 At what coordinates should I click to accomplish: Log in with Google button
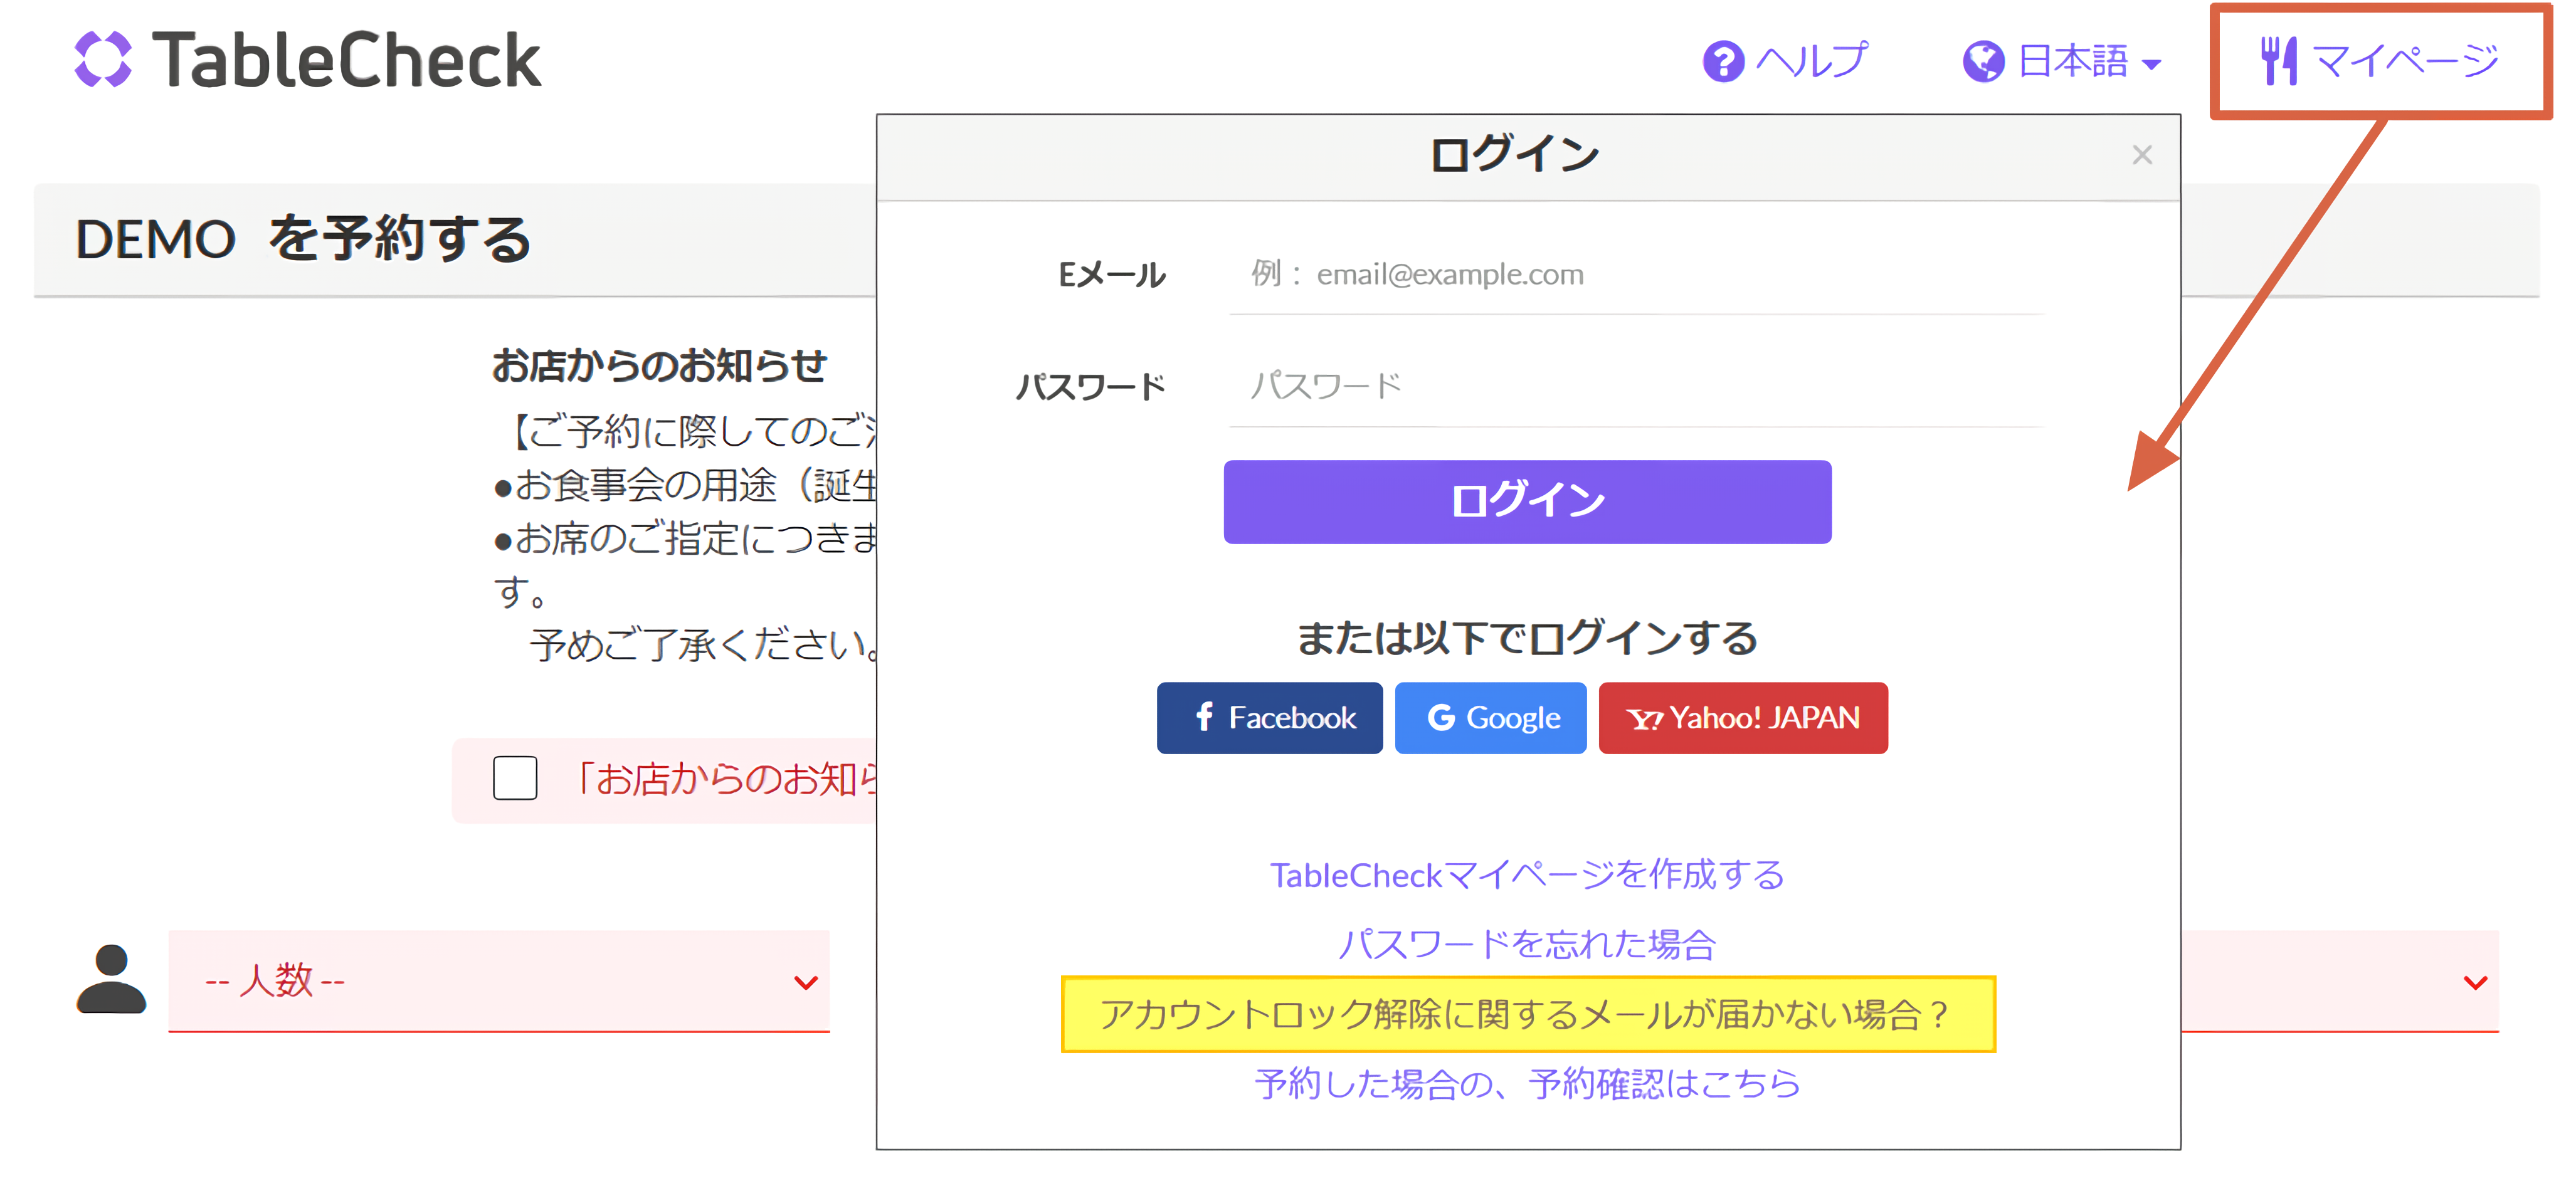(1490, 718)
